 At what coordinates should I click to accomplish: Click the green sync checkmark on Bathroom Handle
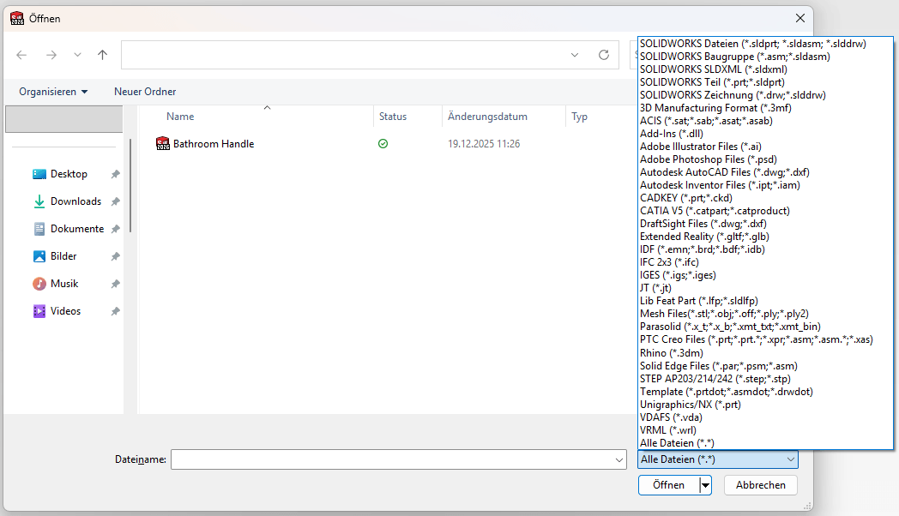[383, 143]
